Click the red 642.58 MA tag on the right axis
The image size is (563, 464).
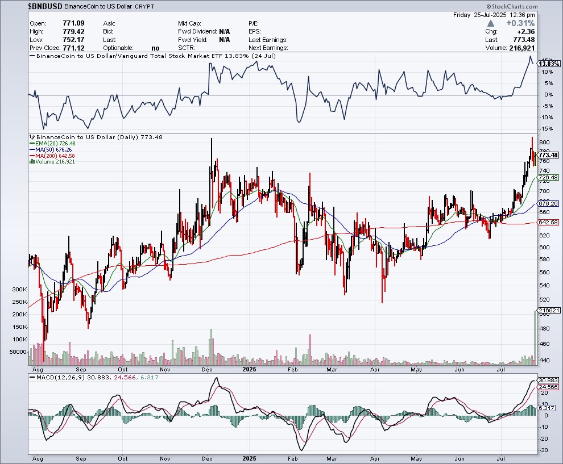[x=548, y=222]
